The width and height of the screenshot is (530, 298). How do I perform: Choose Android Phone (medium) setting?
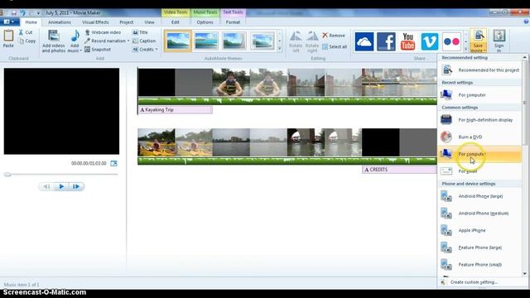pyautogui.click(x=479, y=214)
